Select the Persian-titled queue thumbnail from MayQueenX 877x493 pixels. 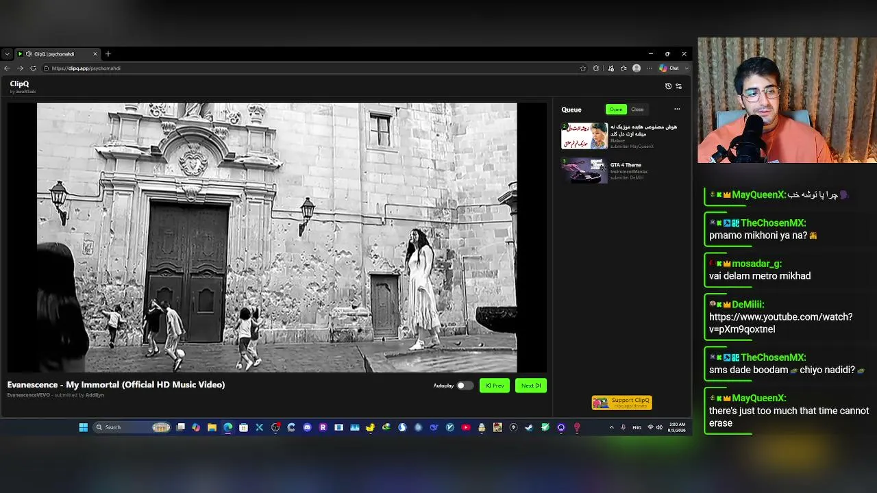(584, 136)
